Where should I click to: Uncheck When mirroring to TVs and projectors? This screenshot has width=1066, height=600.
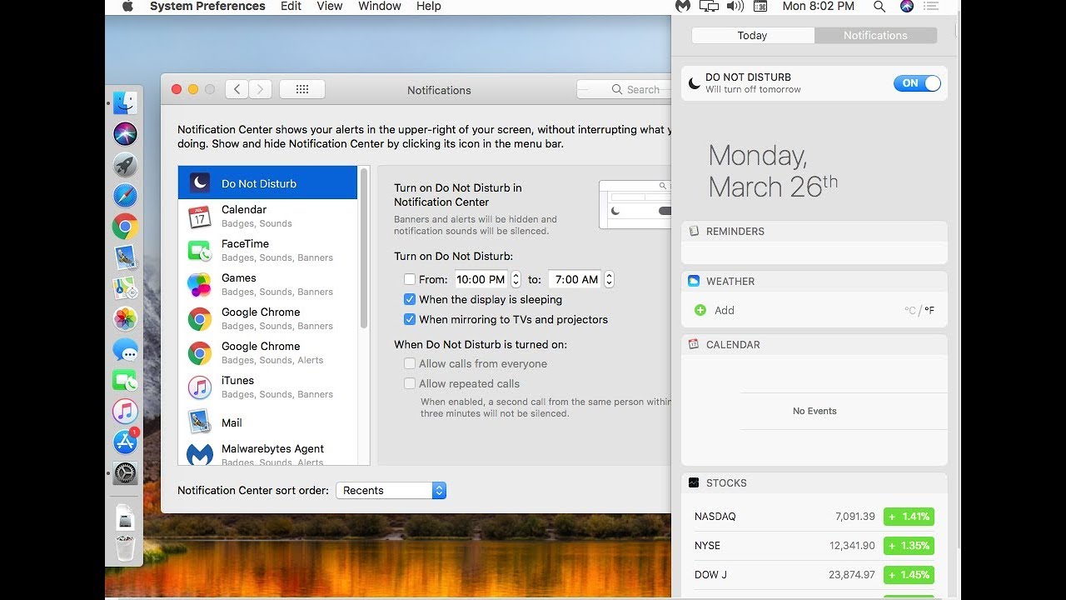click(410, 319)
